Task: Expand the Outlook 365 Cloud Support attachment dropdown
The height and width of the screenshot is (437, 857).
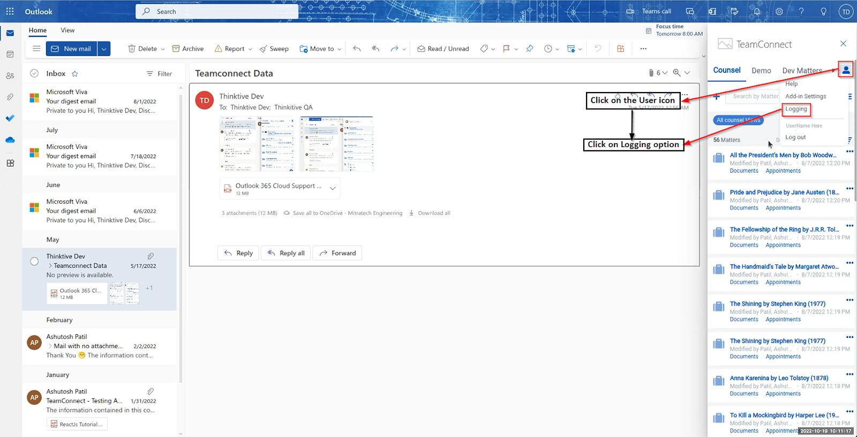Action: [333, 188]
